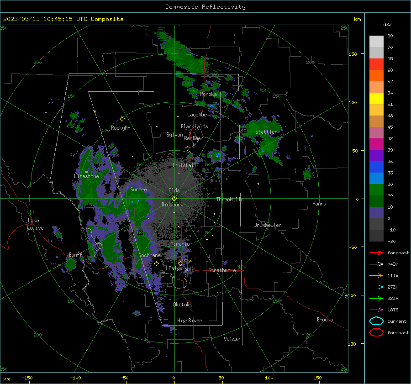The width and height of the screenshot is (411, 384).
Task: Click the radar site diamond between Olds and Didsbury
Action: point(174,199)
